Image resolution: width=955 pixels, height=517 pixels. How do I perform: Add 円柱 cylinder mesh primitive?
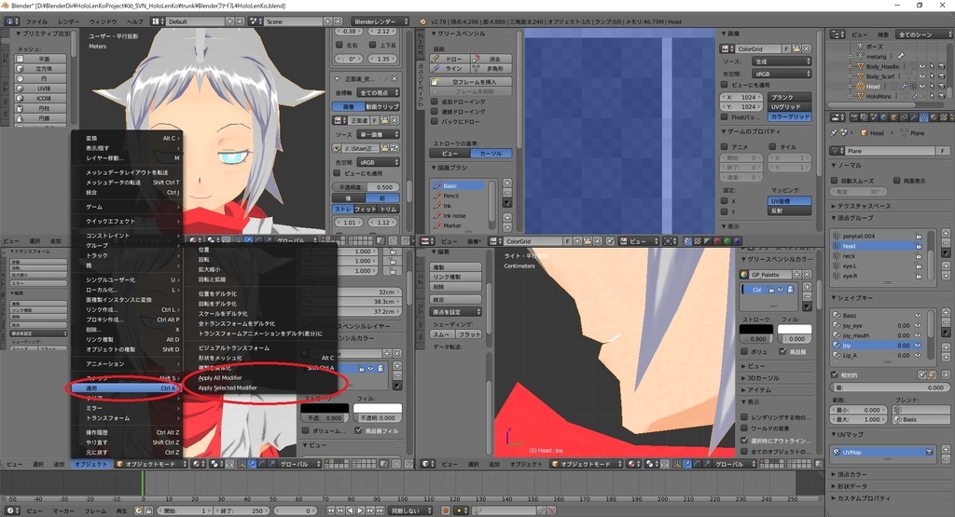pos(41,108)
